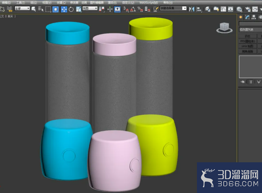Click the Bevel Profile modifier button
This screenshot has height=193, width=262.
pyautogui.click(x=247, y=51)
